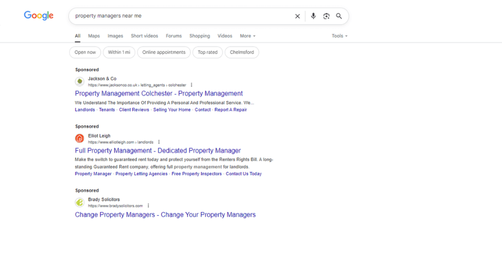This screenshot has width=502, height=268.
Task: Switch to the Maps tab
Action: (x=94, y=36)
